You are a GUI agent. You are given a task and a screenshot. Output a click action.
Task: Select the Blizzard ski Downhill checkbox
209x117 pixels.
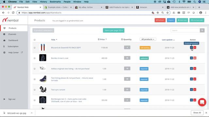point(35,48)
